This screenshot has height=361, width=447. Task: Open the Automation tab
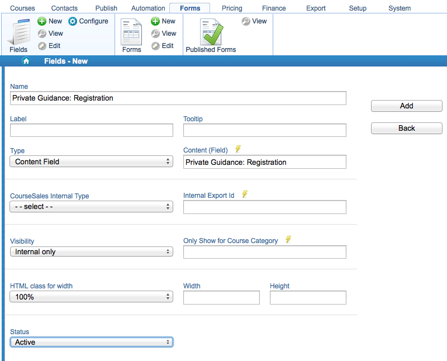click(x=148, y=8)
